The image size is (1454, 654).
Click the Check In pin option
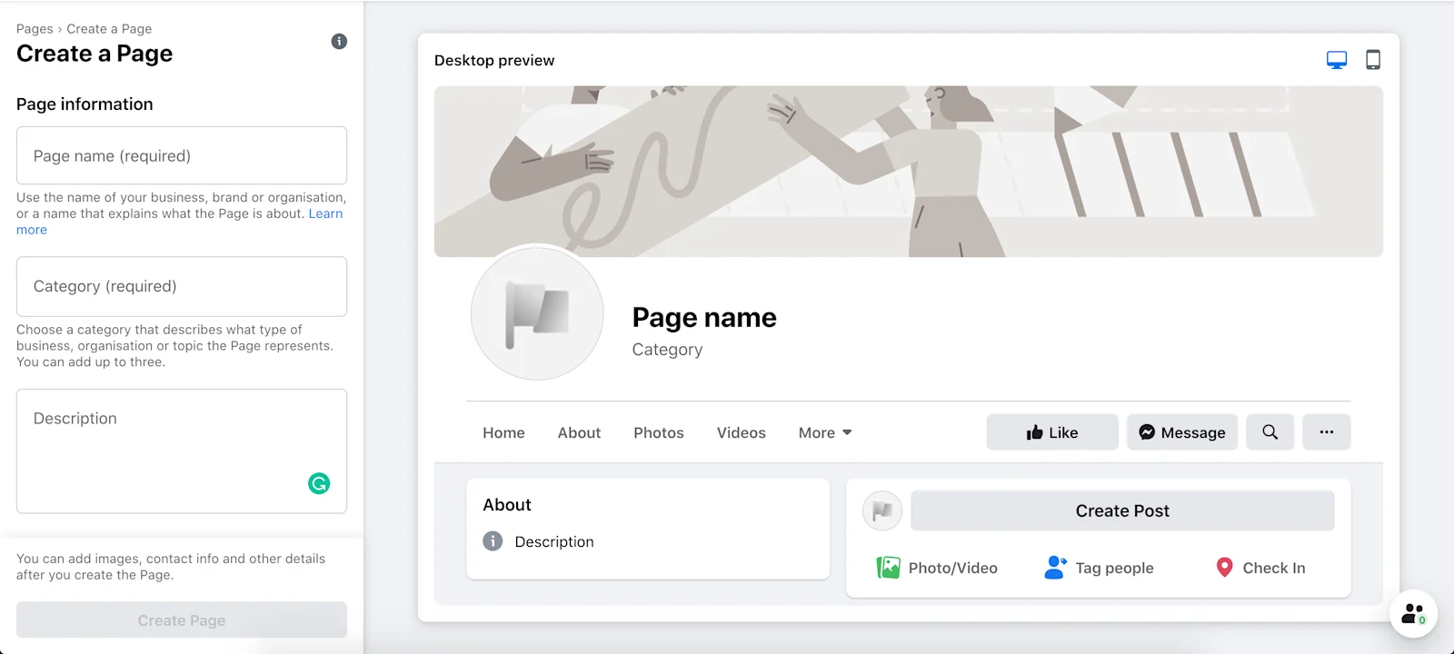pyautogui.click(x=1260, y=568)
